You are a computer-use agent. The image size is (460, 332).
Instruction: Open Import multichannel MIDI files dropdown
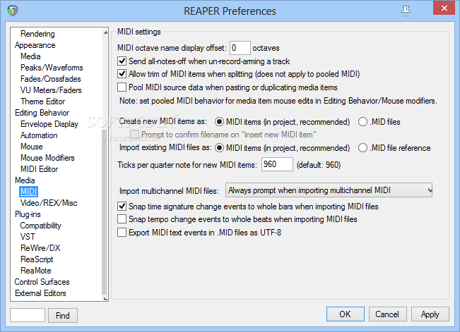click(x=329, y=190)
